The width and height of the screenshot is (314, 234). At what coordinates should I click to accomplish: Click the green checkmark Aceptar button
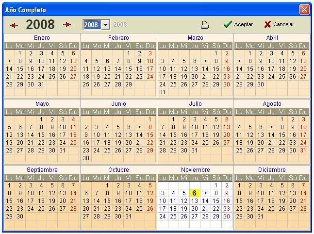point(238,24)
